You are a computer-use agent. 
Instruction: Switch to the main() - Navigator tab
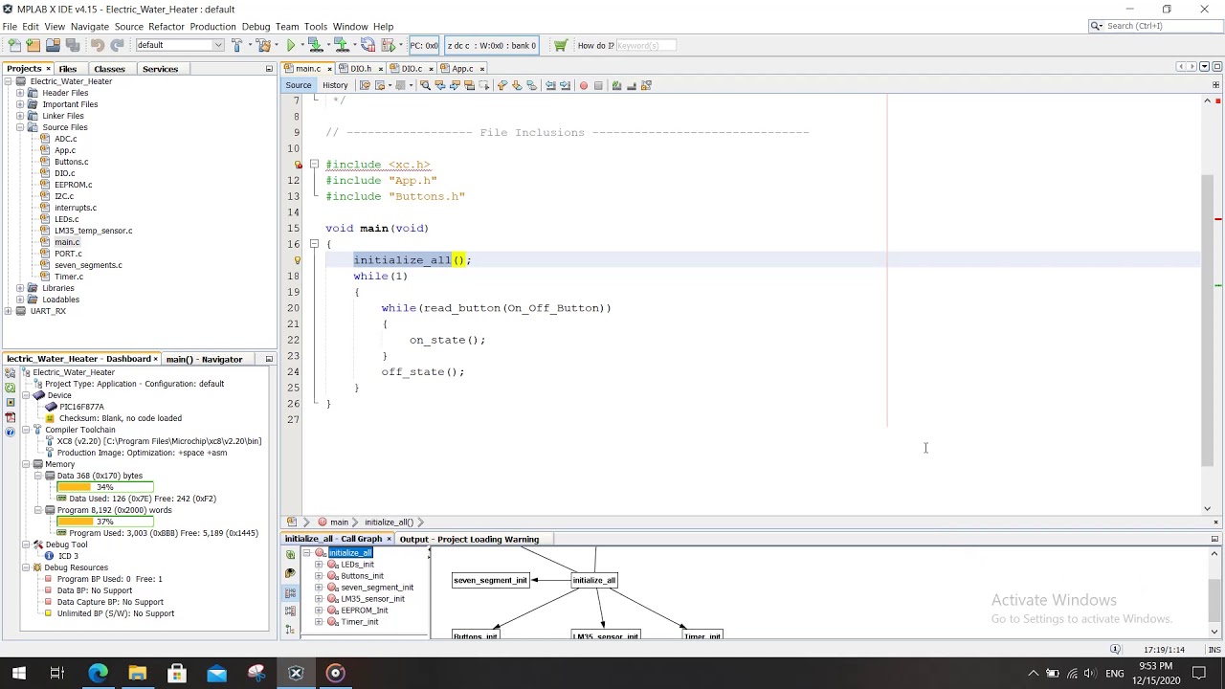204,359
